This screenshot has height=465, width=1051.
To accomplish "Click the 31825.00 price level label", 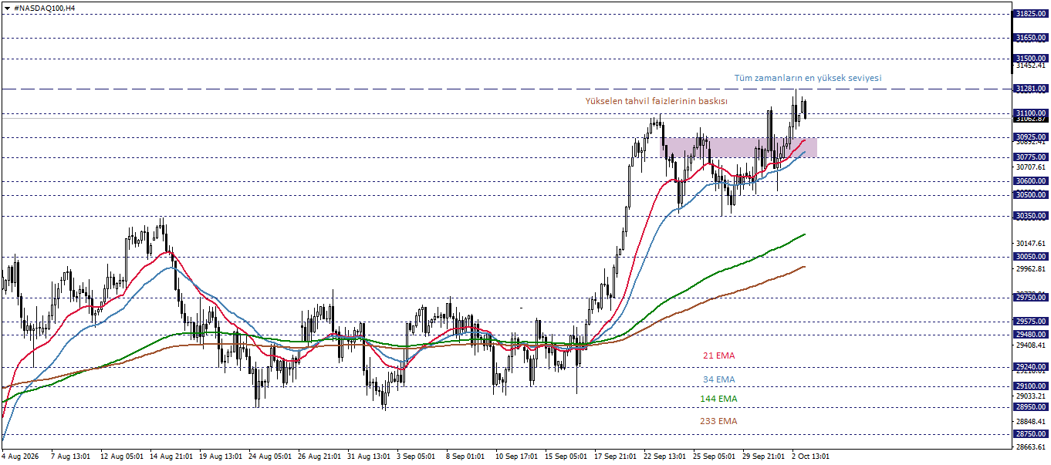I will click(x=1030, y=14).
